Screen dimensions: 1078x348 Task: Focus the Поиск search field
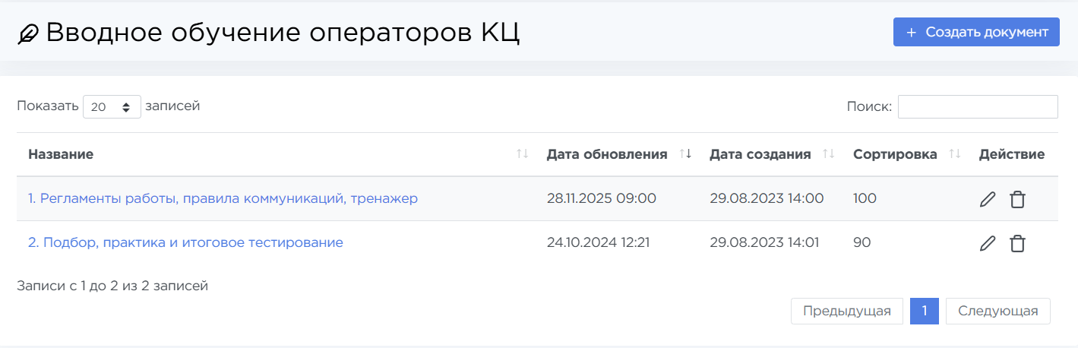point(978,107)
